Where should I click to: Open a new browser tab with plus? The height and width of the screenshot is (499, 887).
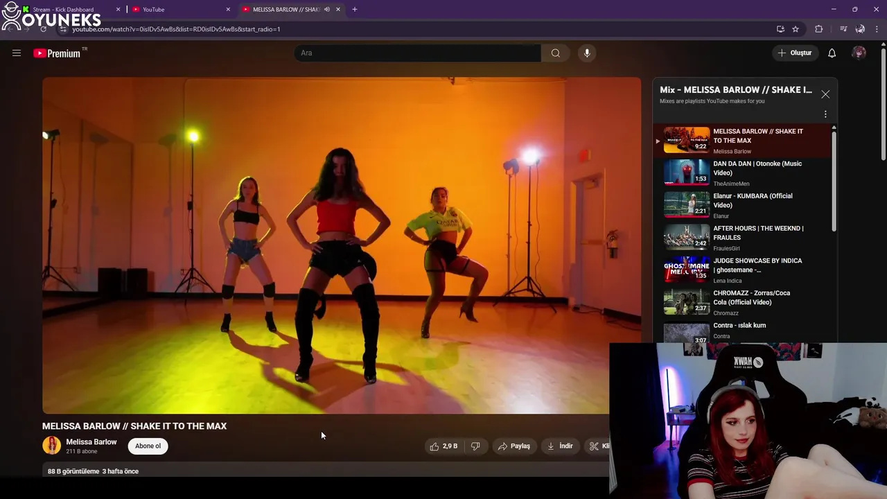click(x=355, y=10)
